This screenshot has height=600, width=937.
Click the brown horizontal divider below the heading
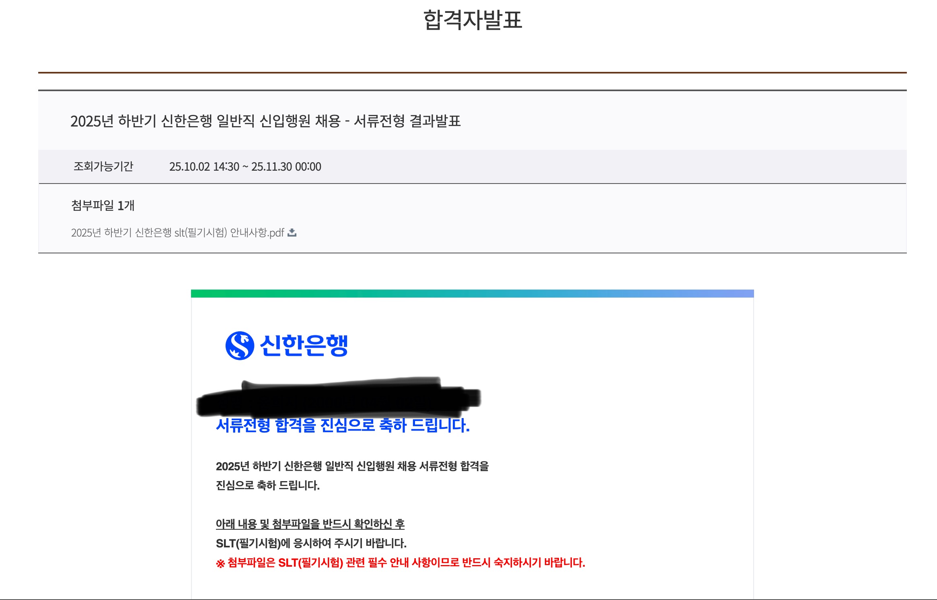click(472, 73)
